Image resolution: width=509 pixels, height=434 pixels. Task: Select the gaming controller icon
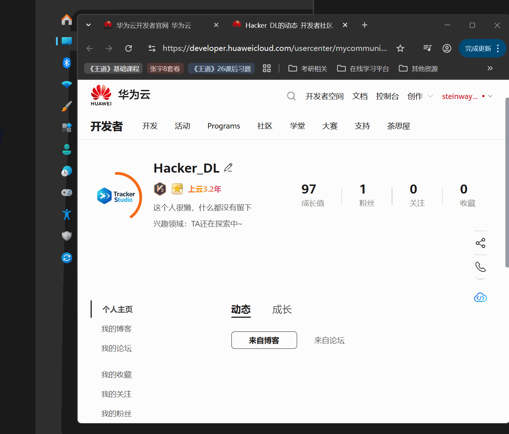[x=67, y=193]
